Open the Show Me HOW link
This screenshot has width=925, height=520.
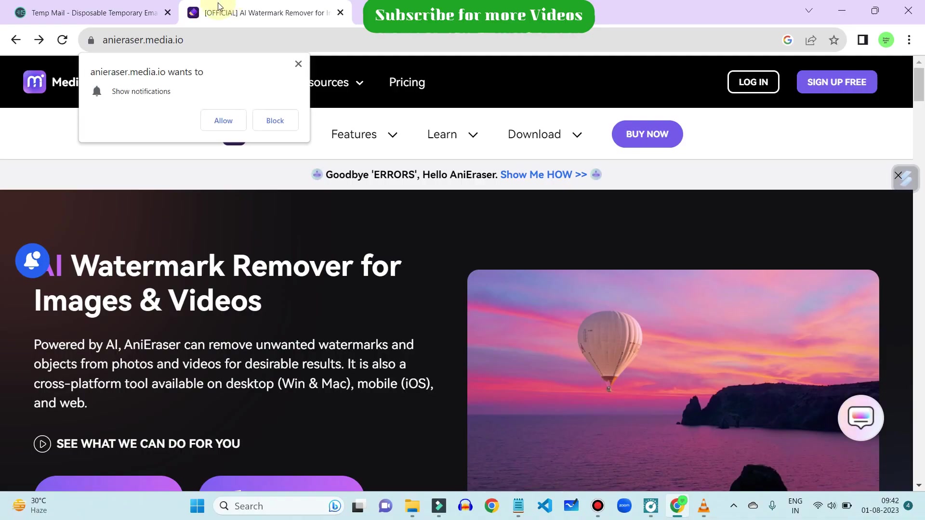tap(543, 174)
